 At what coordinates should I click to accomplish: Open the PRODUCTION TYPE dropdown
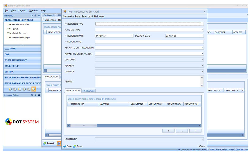click(x=202, y=24)
